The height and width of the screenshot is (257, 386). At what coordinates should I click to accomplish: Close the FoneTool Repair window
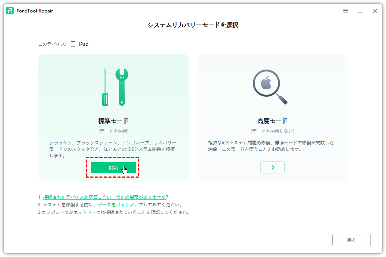click(x=375, y=11)
